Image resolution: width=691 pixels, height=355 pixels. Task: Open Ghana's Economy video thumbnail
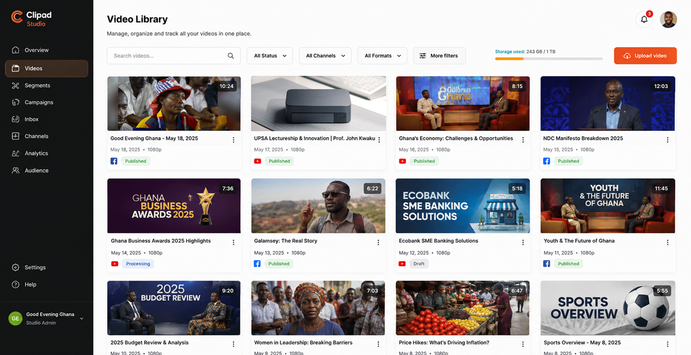(463, 103)
